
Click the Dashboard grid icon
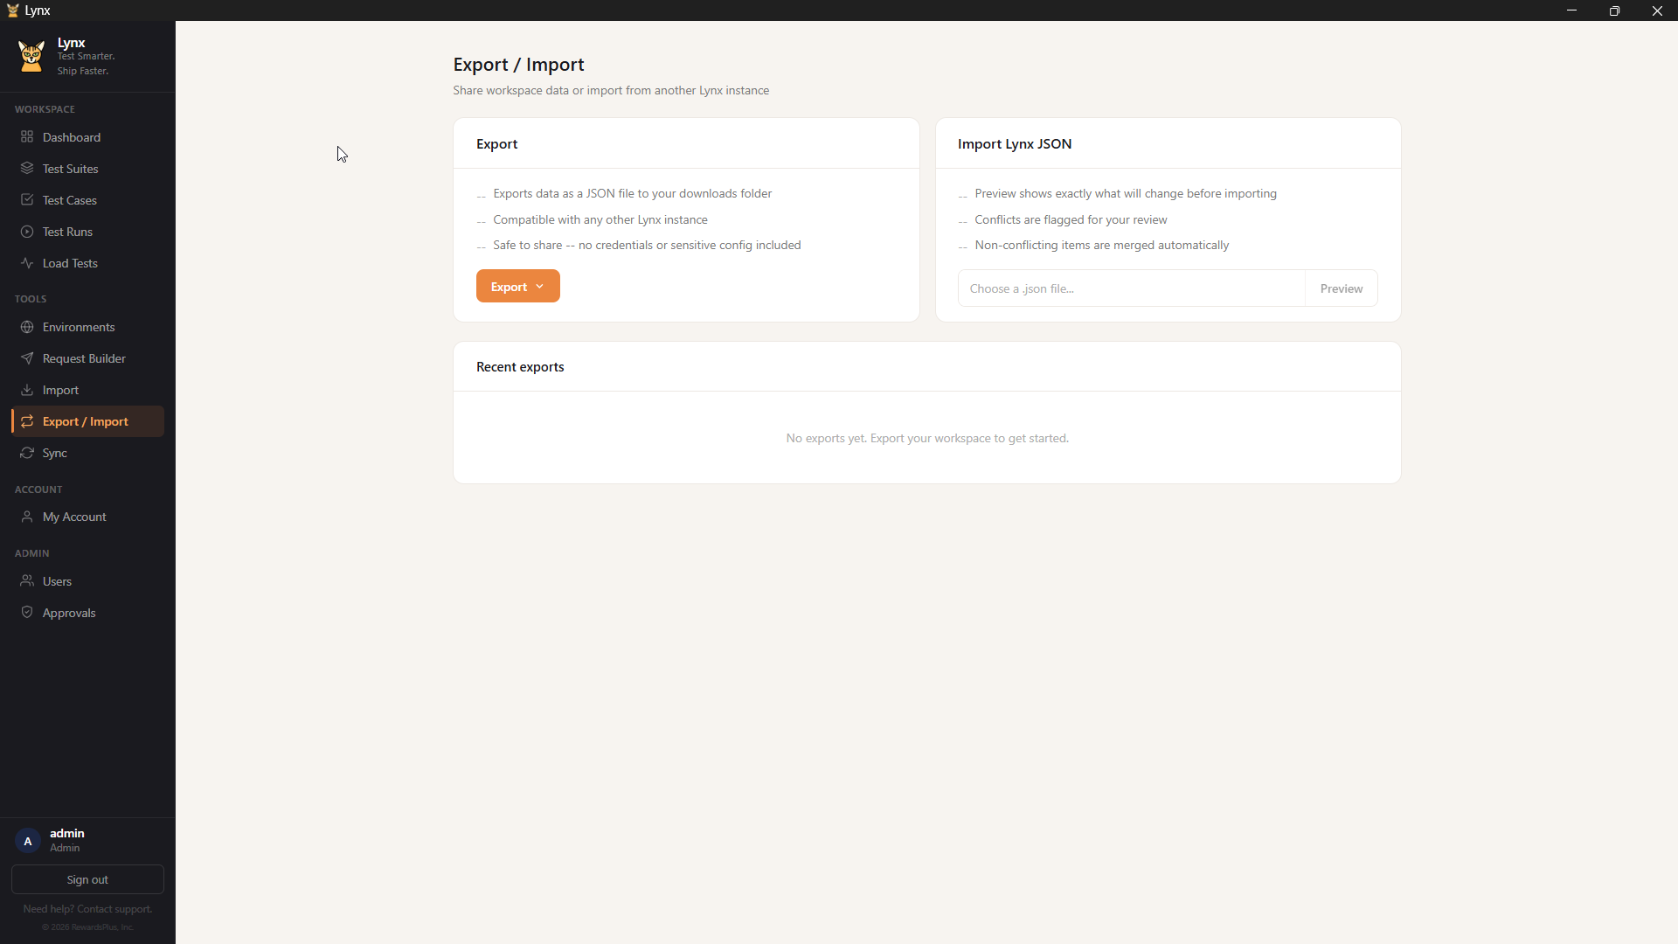pyautogui.click(x=27, y=137)
